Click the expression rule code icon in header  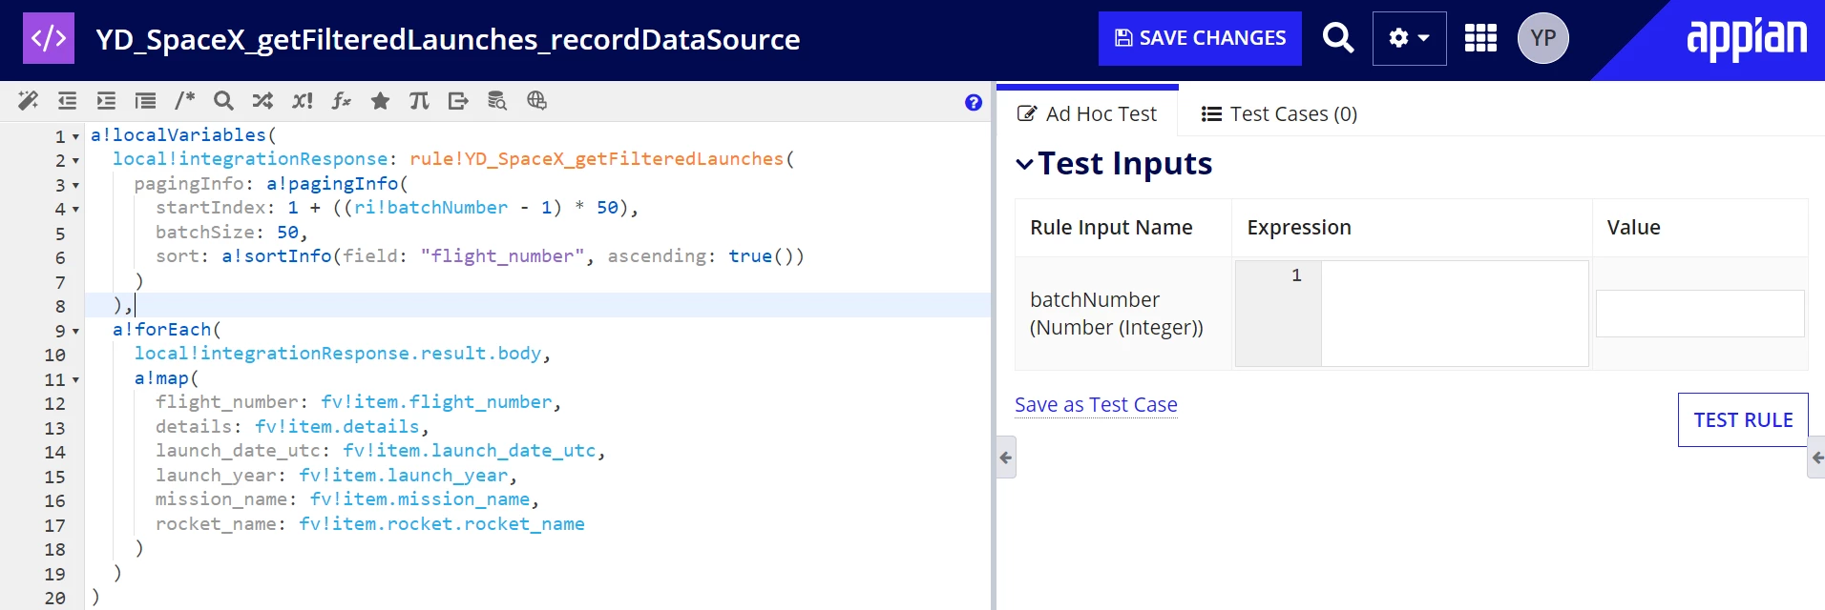click(x=49, y=38)
